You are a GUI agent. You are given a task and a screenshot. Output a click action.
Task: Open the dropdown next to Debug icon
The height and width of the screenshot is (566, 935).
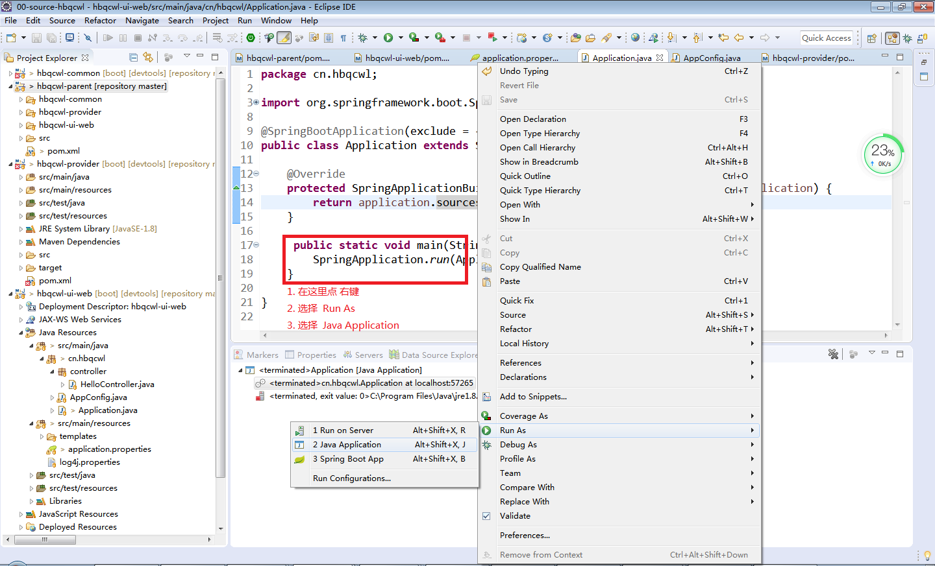(375, 38)
